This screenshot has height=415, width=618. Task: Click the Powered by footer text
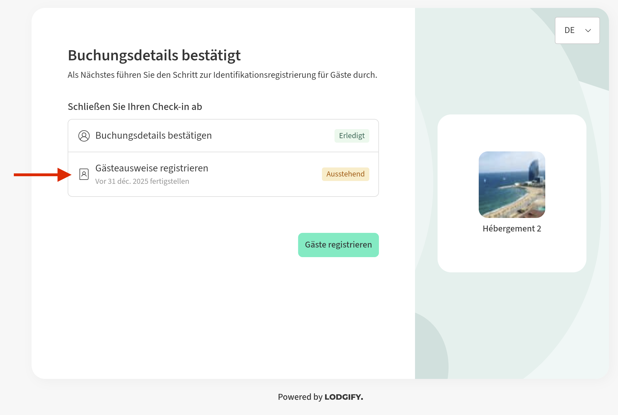(x=300, y=397)
